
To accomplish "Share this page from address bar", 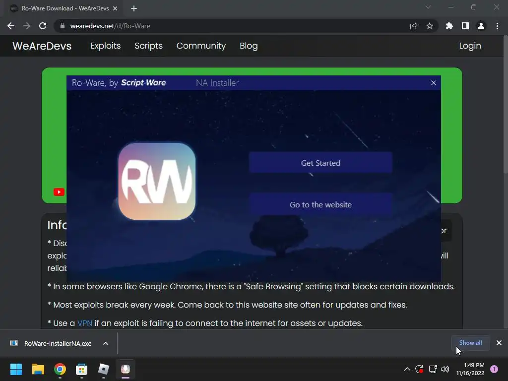I will 414,26.
